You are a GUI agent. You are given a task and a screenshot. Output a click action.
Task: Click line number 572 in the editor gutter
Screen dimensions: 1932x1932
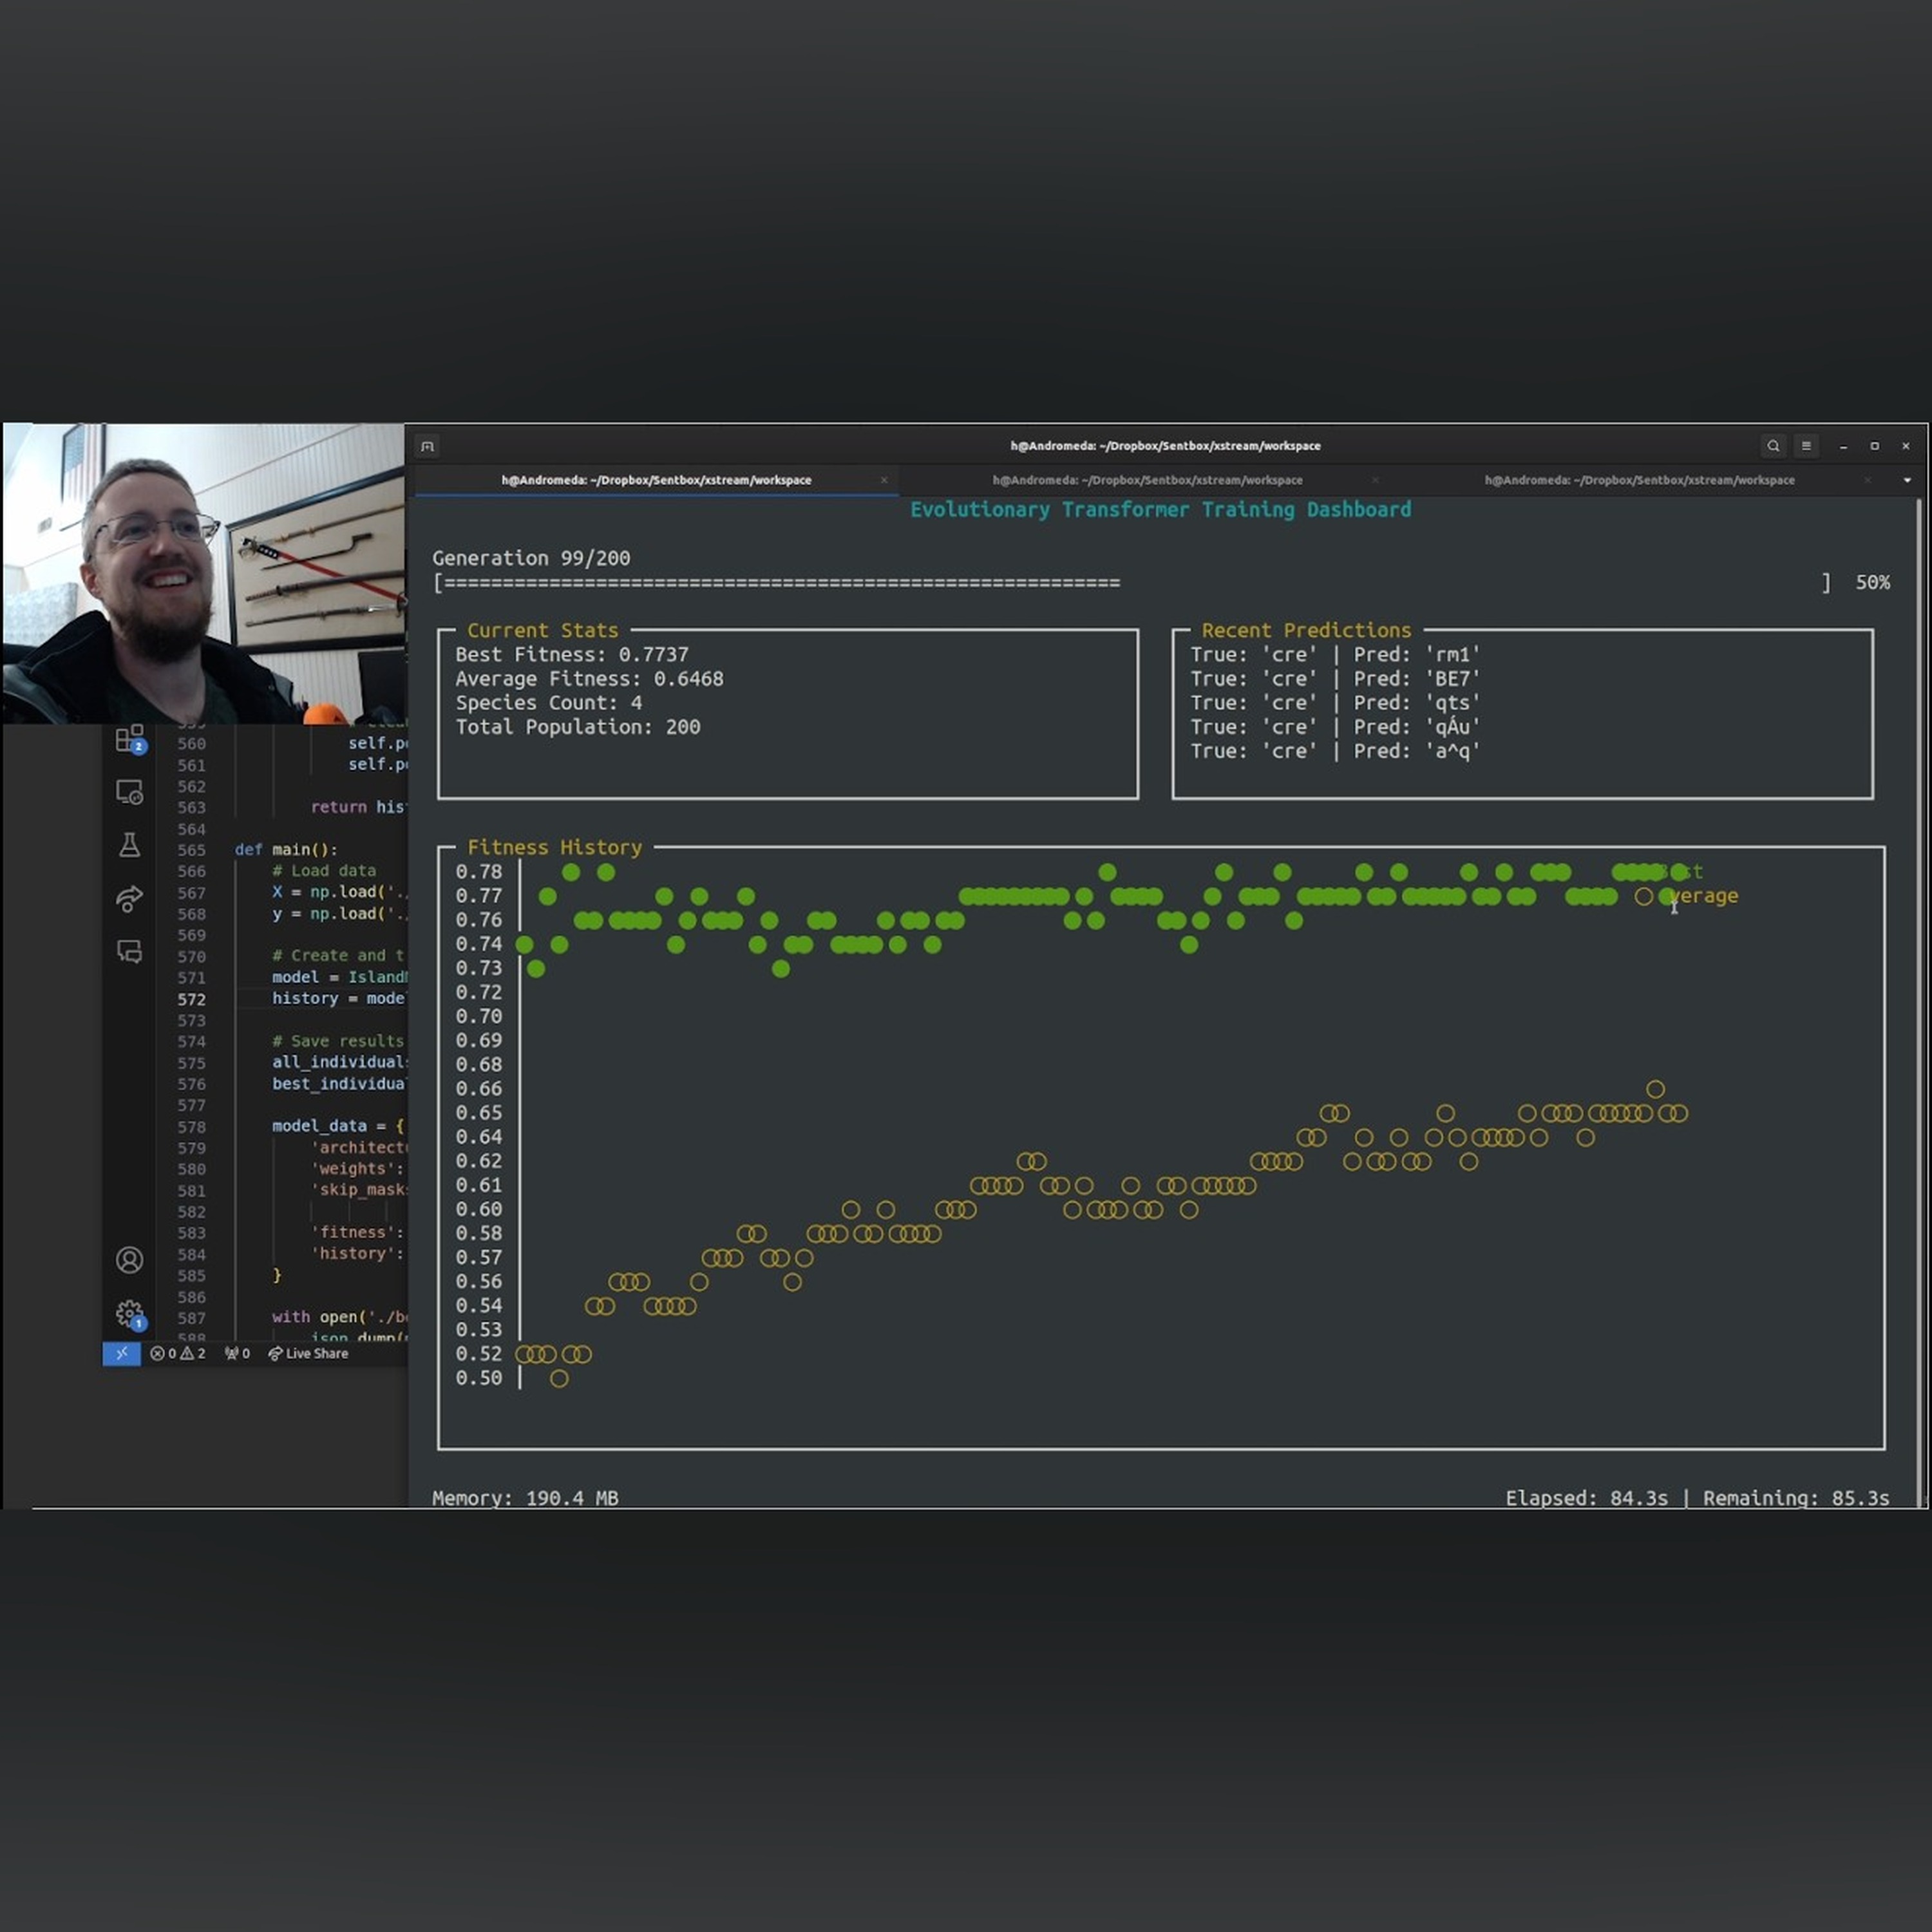click(191, 999)
